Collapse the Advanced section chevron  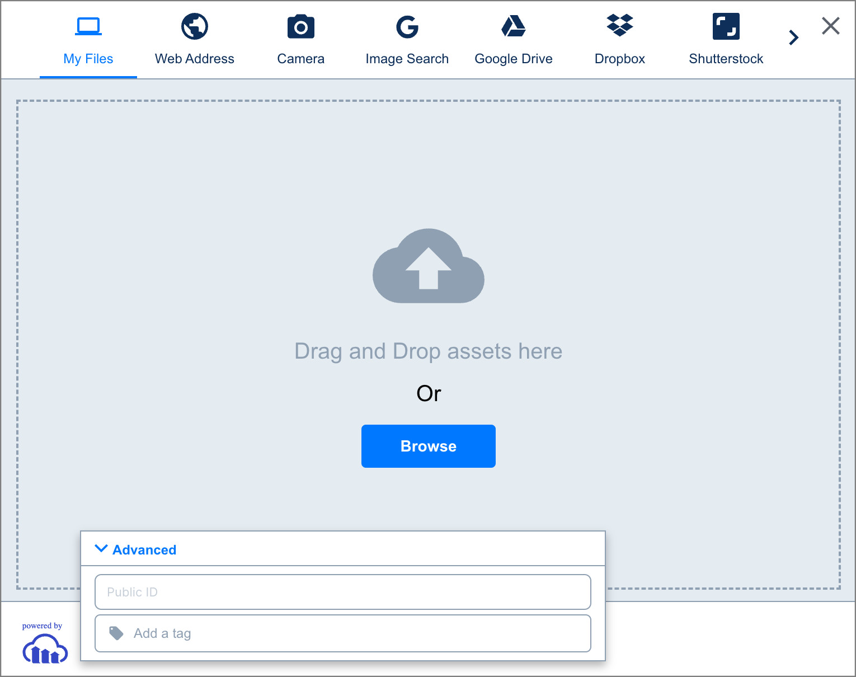coord(101,548)
